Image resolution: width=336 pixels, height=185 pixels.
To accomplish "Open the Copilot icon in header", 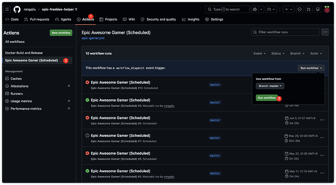I will tap(255, 9).
